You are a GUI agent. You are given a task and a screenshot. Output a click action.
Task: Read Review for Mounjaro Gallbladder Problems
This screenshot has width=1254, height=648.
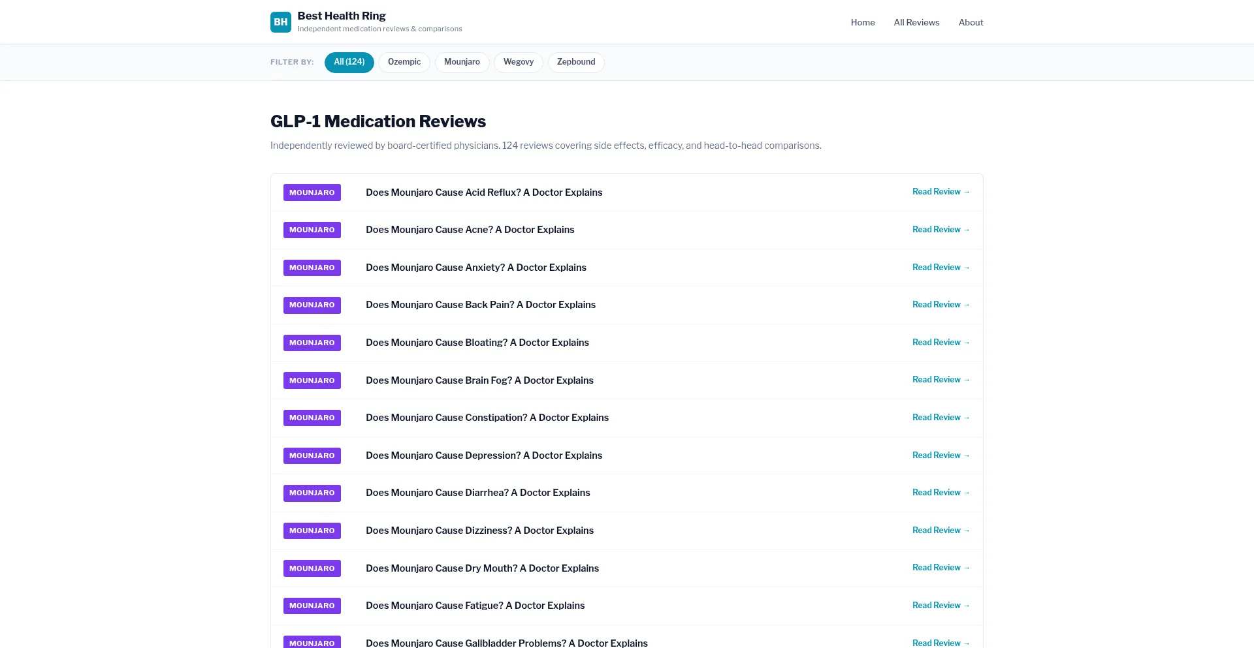pos(941,643)
